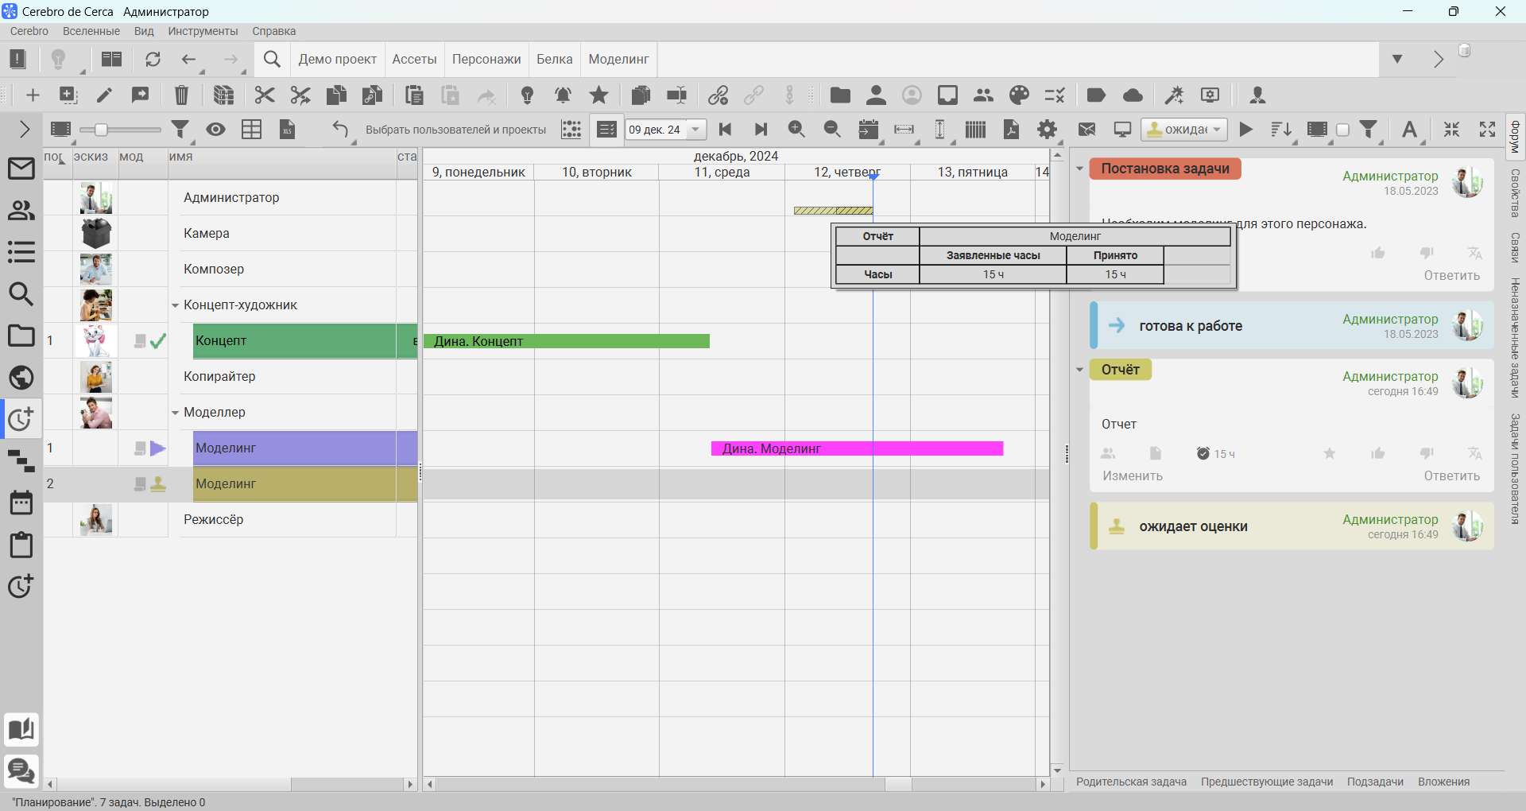This screenshot has height=811, width=1526.
Task: Open the Инструменты menu
Action: click(x=203, y=31)
